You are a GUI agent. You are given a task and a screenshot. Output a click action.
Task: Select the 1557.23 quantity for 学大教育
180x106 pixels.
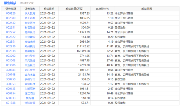tap(85, 13)
